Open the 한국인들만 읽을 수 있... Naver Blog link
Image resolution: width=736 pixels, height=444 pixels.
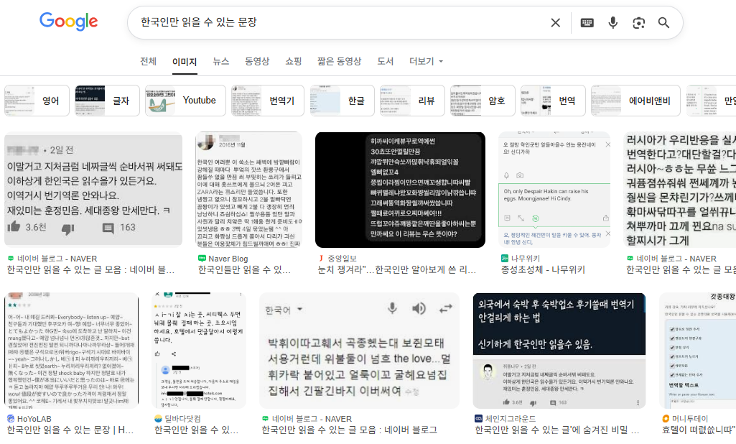point(244,270)
